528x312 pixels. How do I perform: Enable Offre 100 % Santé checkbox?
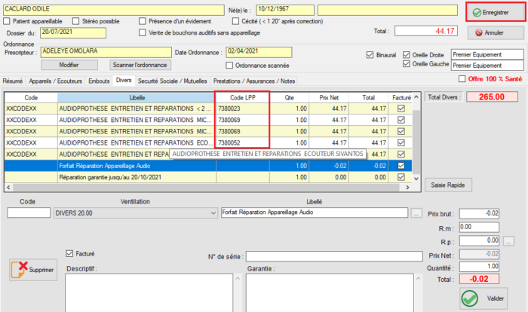point(462,79)
